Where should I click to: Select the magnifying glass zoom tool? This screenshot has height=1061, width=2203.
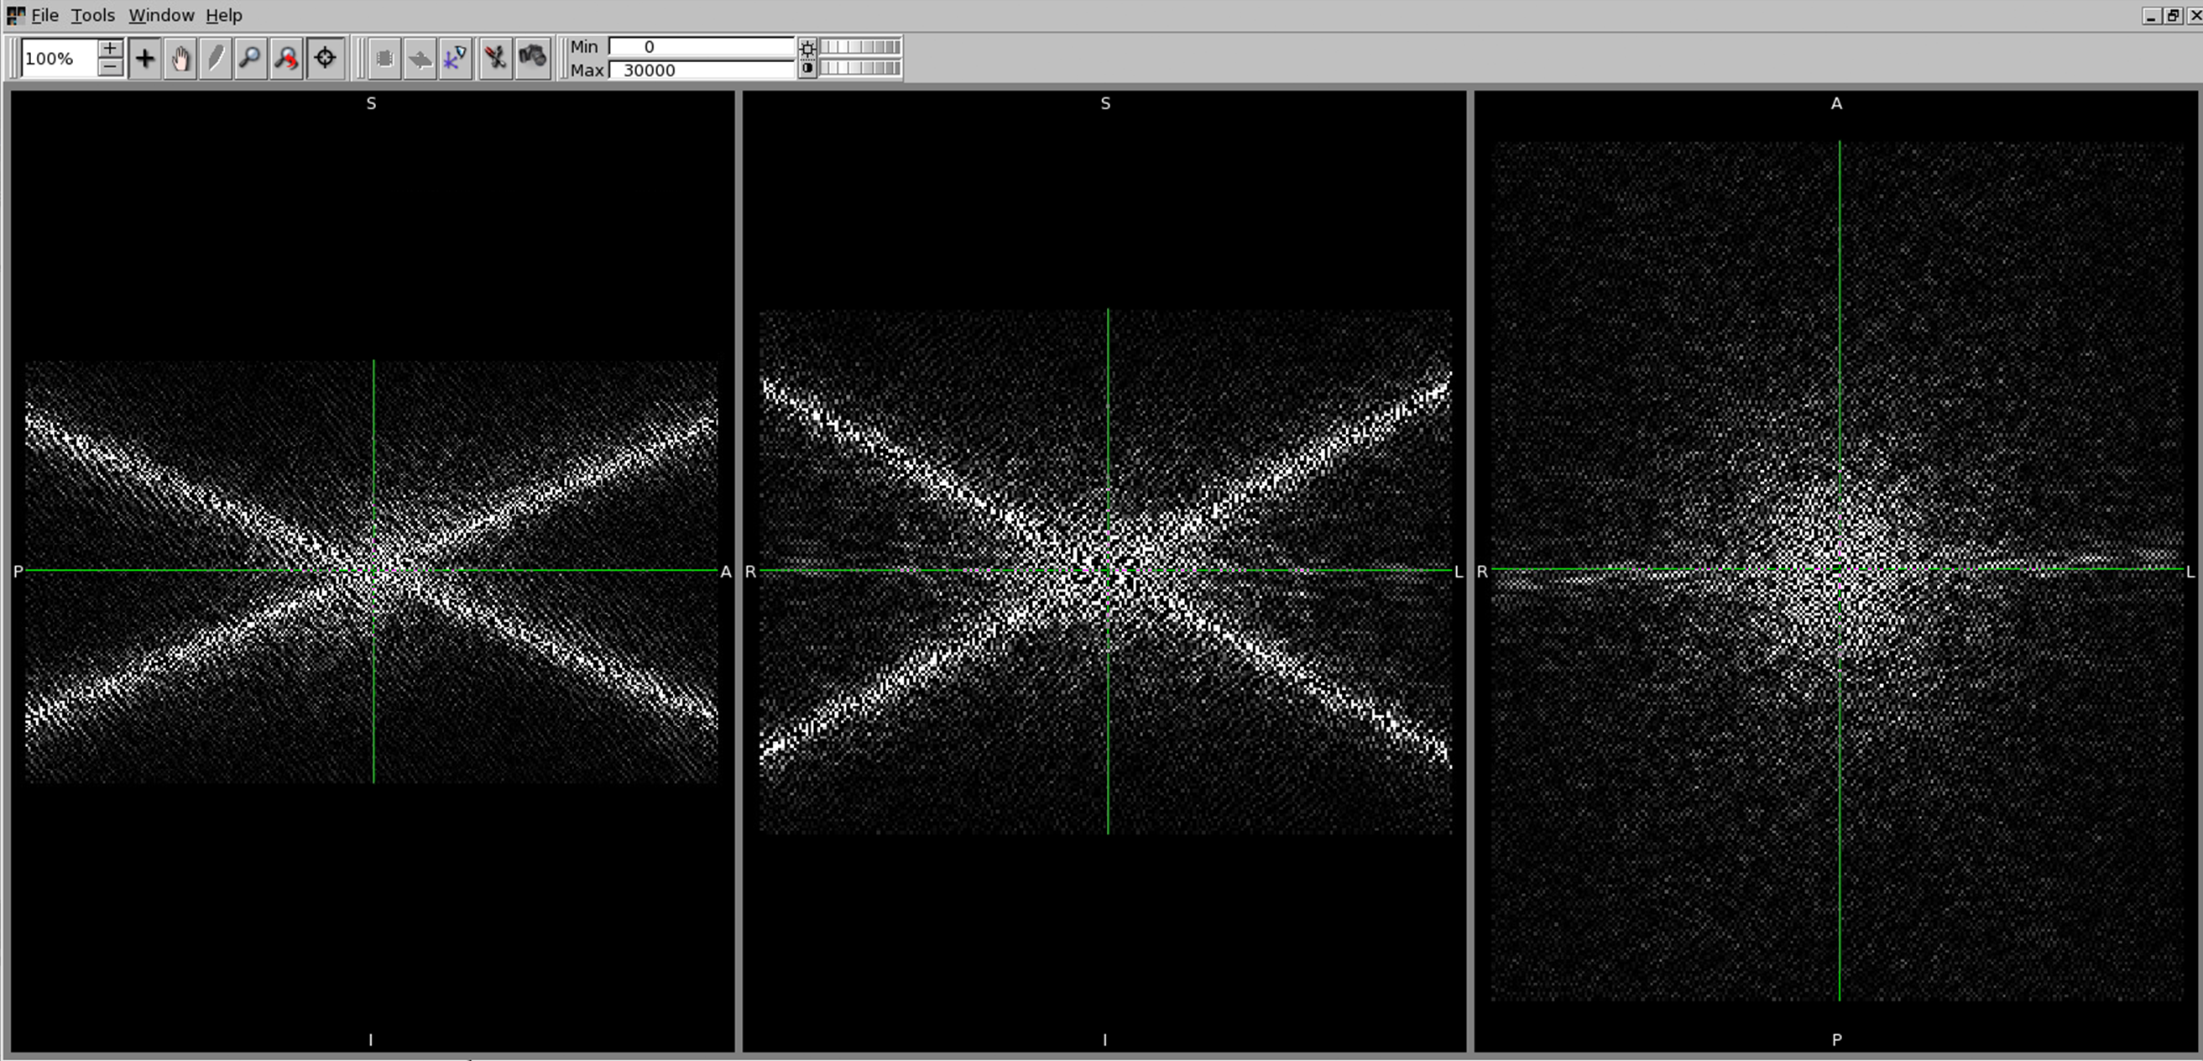251,58
